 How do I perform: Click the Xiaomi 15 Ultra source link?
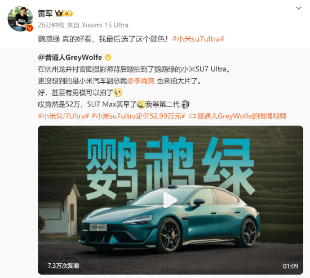[105, 25]
